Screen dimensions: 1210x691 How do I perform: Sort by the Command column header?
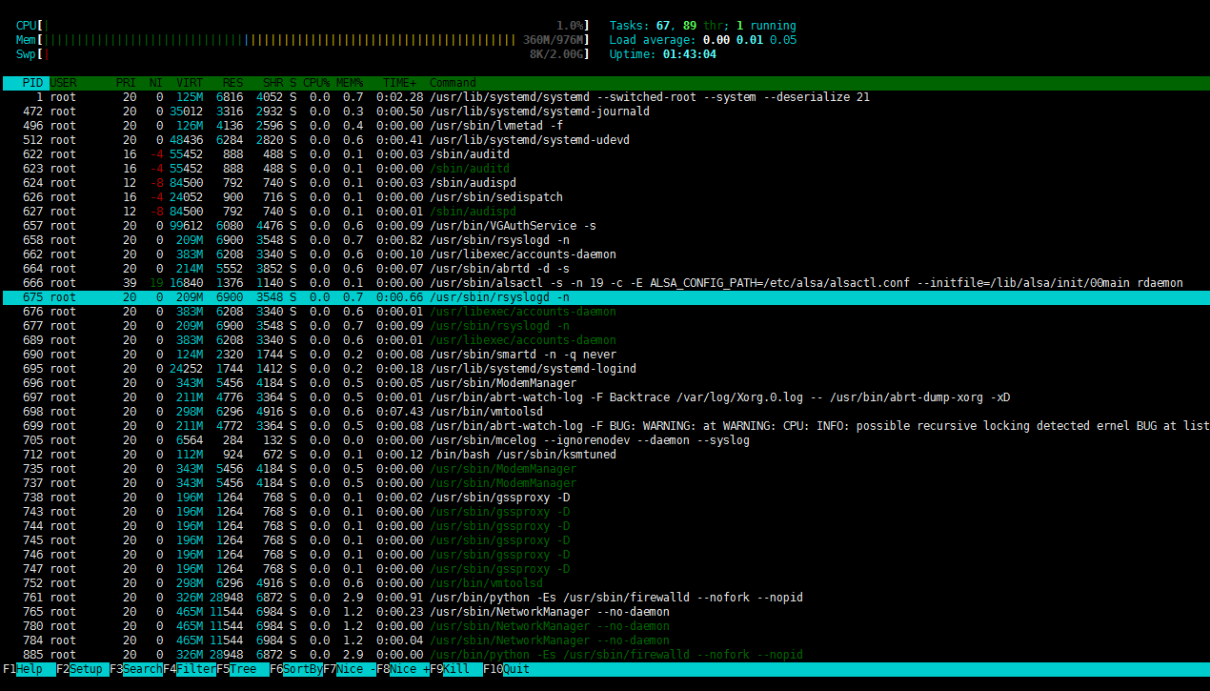pyautogui.click(x=453, y=83)
